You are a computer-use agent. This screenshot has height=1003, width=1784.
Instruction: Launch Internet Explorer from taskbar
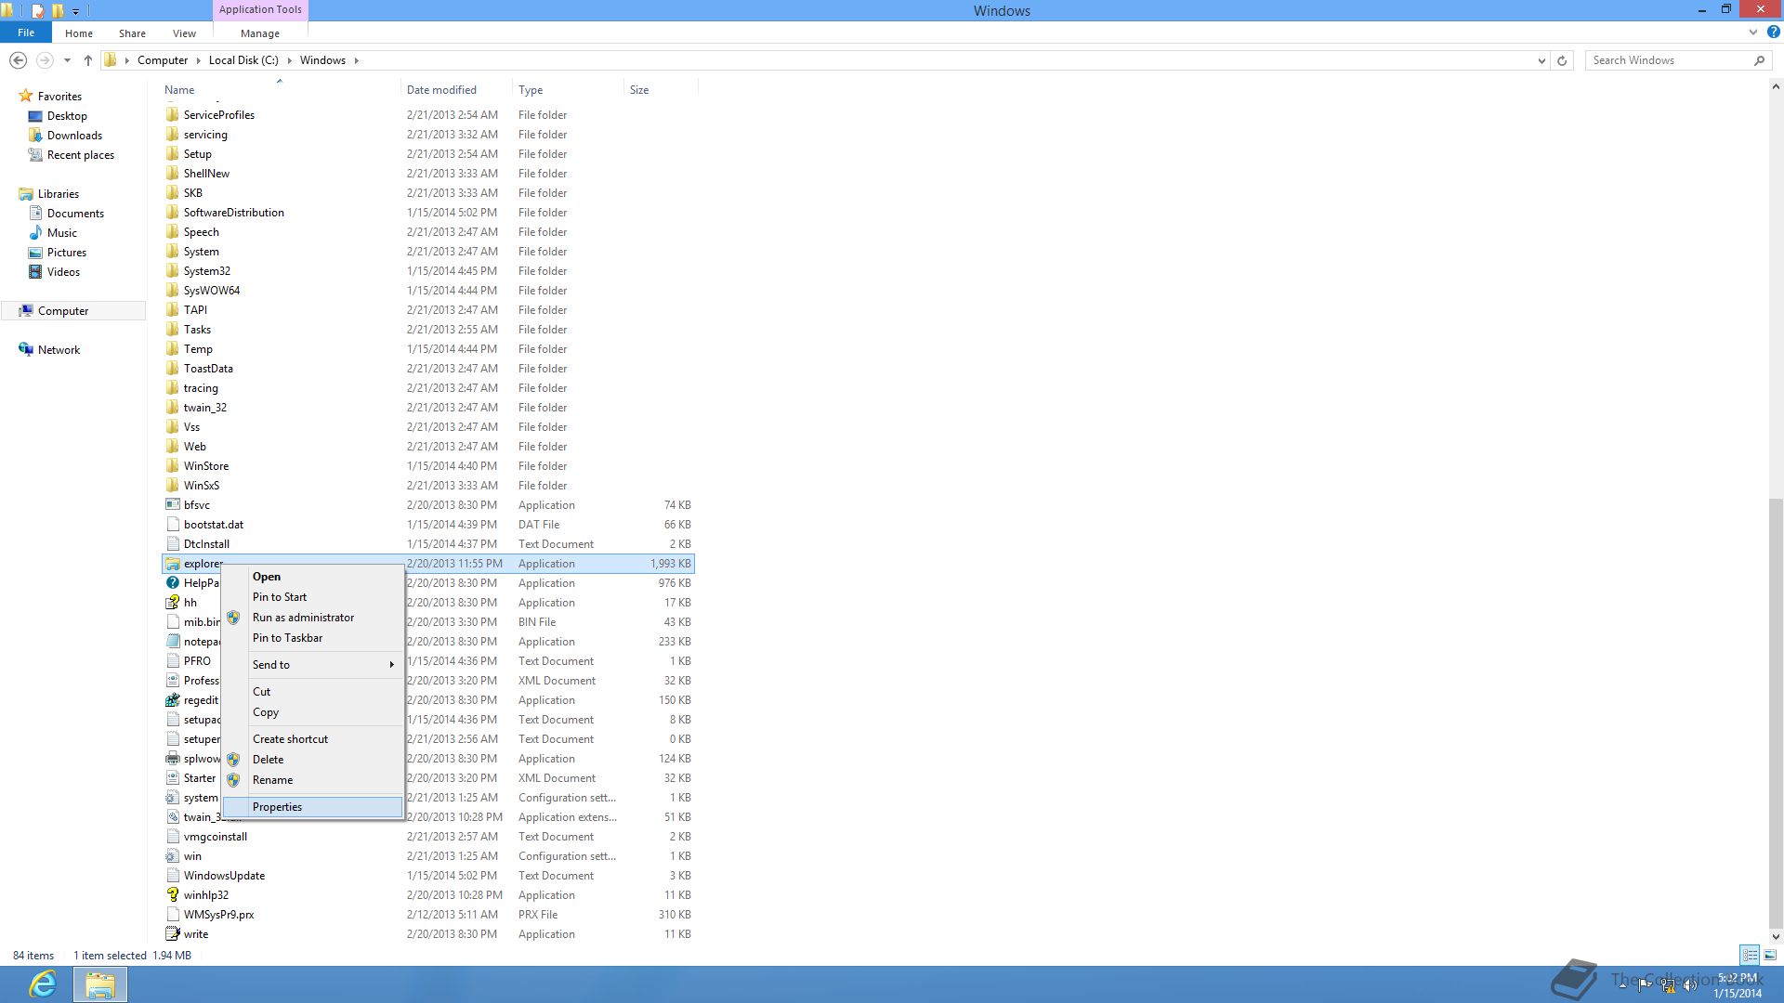tap(43, 984)
